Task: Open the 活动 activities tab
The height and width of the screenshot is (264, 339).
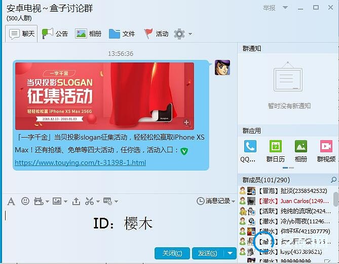Action: [x=156, y=34]
